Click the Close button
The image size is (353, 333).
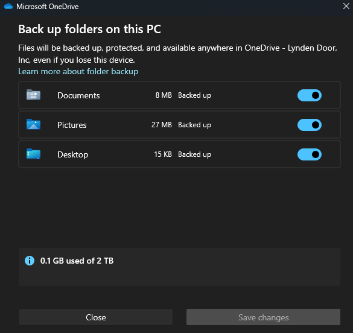point(95,317)
